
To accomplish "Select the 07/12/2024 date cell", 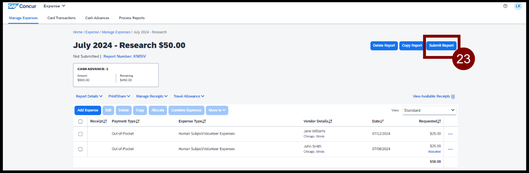I will pyautogui.click(x=381, y=134).
